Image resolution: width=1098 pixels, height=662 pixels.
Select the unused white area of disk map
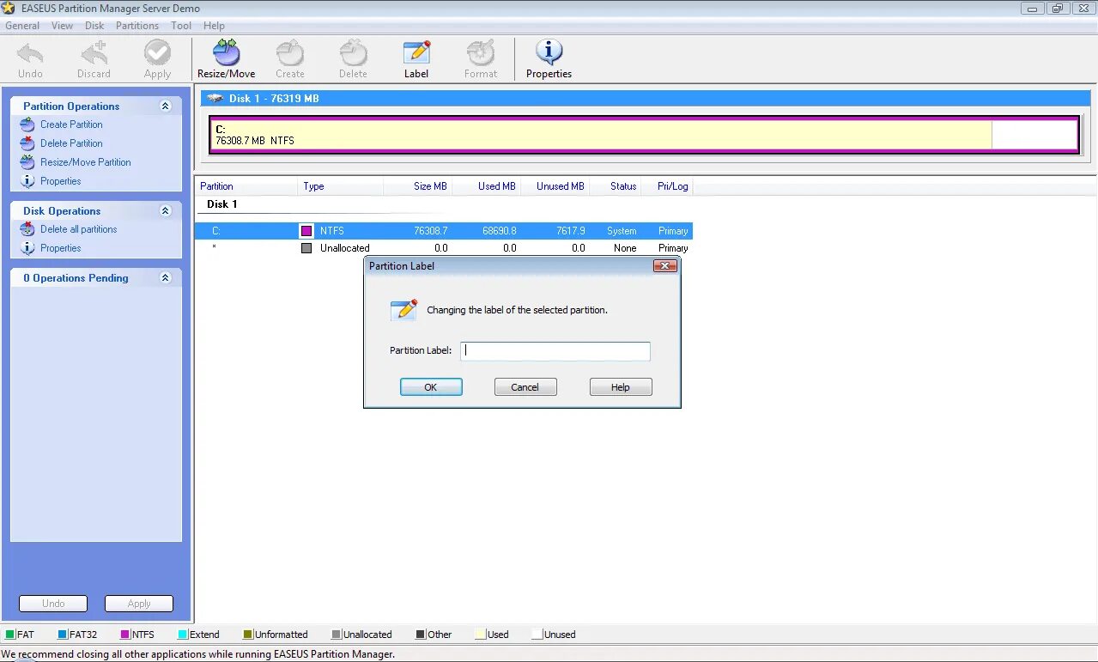click(x=1034, y=135)
